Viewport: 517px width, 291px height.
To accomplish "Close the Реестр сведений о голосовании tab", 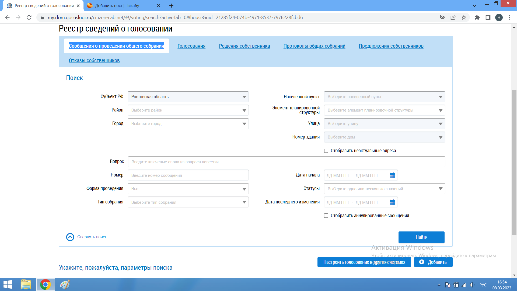I will [78, 6].
